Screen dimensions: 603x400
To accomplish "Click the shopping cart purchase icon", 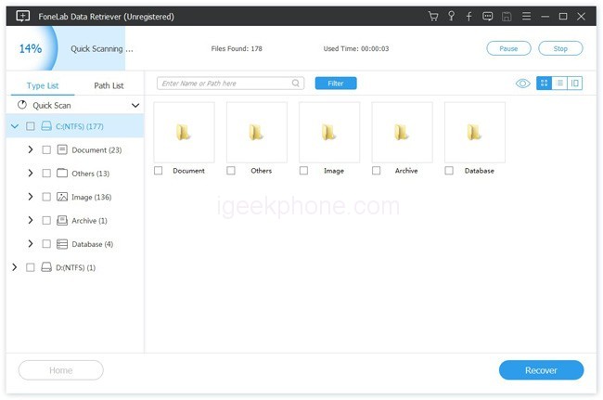I will pyautogui.click(x=433, y=17).
